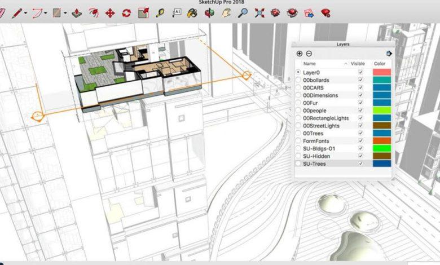Uncheck Visible checkbox for Layer0
The image size is (440, 265).
[360, 72]
